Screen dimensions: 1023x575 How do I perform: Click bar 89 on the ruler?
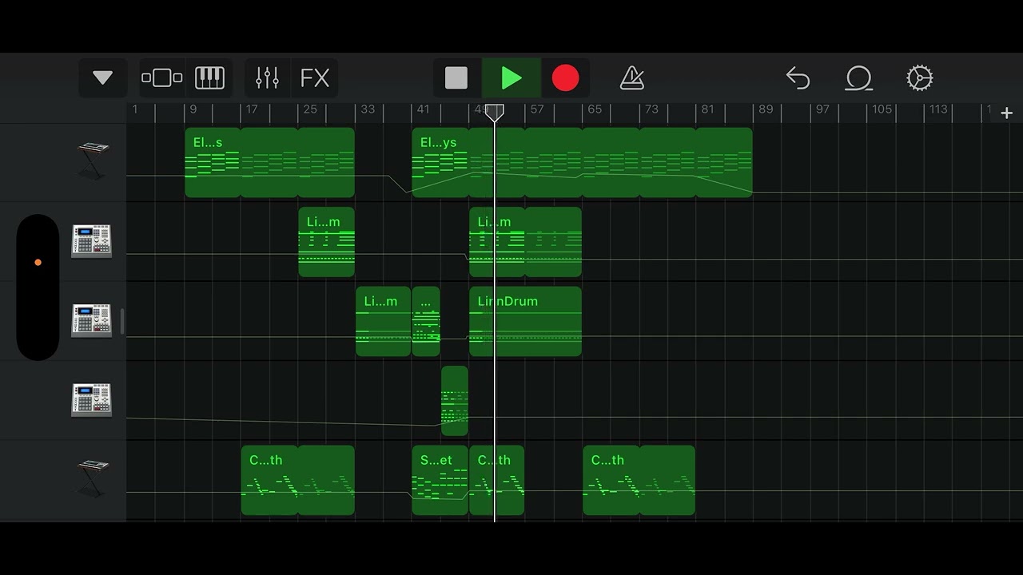point(766,109)
